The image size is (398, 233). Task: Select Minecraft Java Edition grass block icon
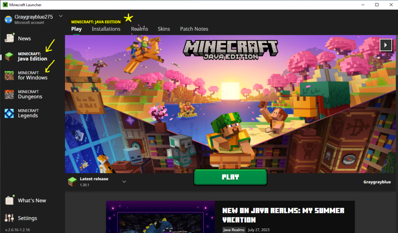tap(9, 57)
